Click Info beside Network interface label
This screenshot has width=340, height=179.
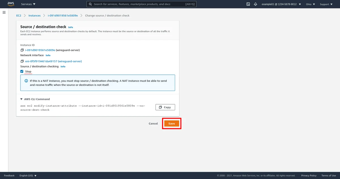pos(48,56)
